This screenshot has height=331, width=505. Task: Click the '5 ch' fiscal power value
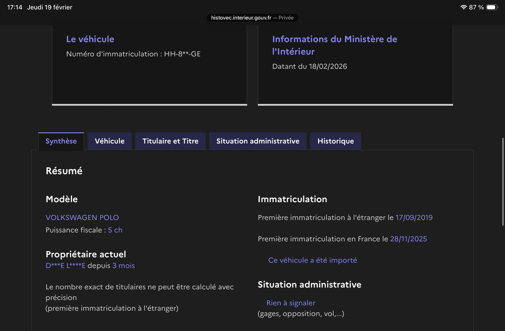[115, 230]
